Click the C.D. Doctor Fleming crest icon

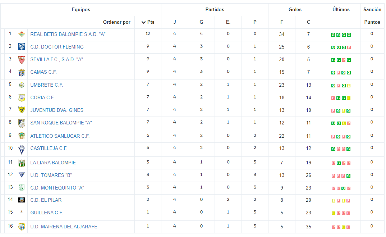pyautogui.click(x=22, y=47)
